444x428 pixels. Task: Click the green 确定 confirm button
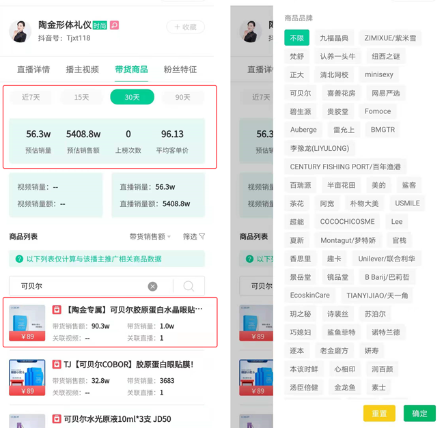[419, 413]
